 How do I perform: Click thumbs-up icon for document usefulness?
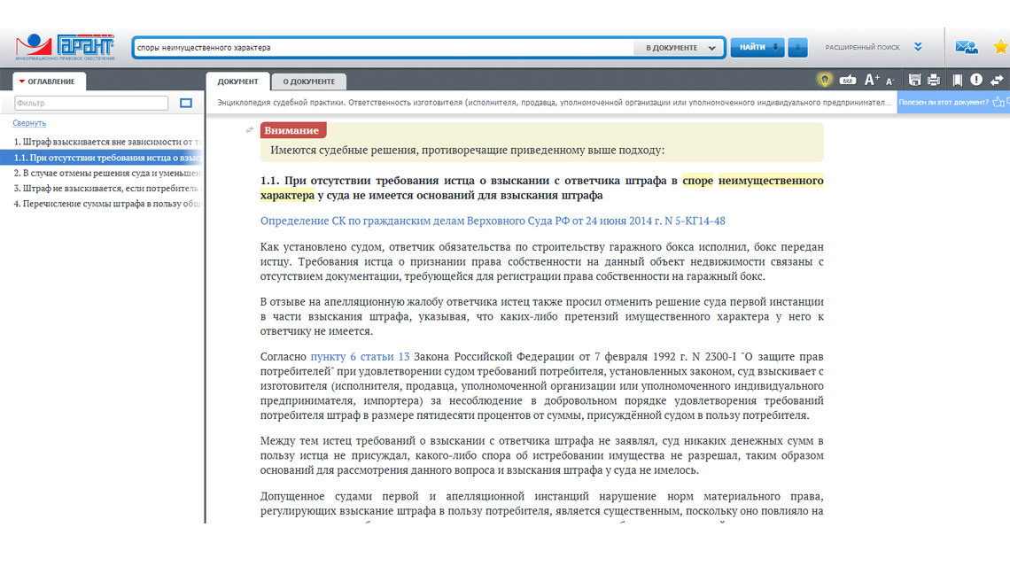[998, 102]
